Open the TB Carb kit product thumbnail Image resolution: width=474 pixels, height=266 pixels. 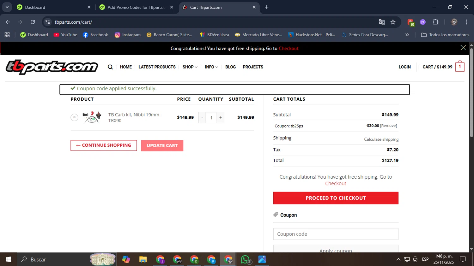click(92, 117)
